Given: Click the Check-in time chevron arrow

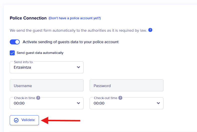Looking at the screenshot, I should tap(78, 103).
